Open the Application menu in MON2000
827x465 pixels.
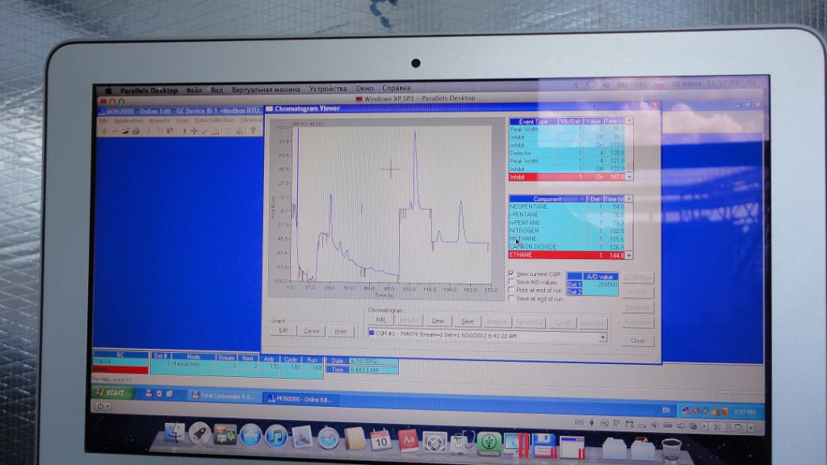click(x=128, y=121)
